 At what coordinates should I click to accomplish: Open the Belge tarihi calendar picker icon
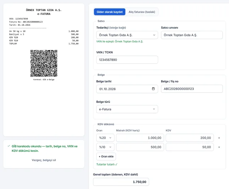[x=153, y=89]
